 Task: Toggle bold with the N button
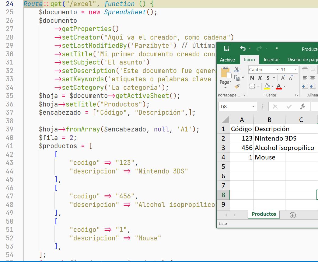pyautogui.click(x=252, y=78)
